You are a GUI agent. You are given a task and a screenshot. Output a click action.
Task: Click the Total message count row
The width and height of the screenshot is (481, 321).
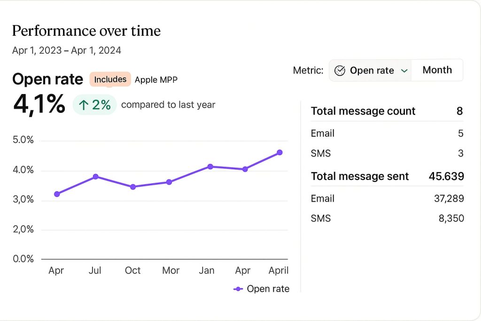(387, 111)
